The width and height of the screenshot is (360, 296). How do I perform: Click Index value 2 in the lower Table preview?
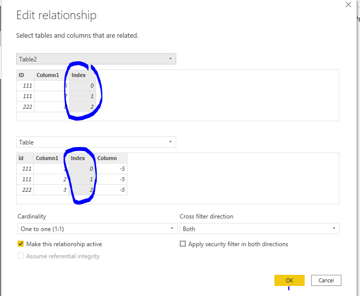pos(82,190)
